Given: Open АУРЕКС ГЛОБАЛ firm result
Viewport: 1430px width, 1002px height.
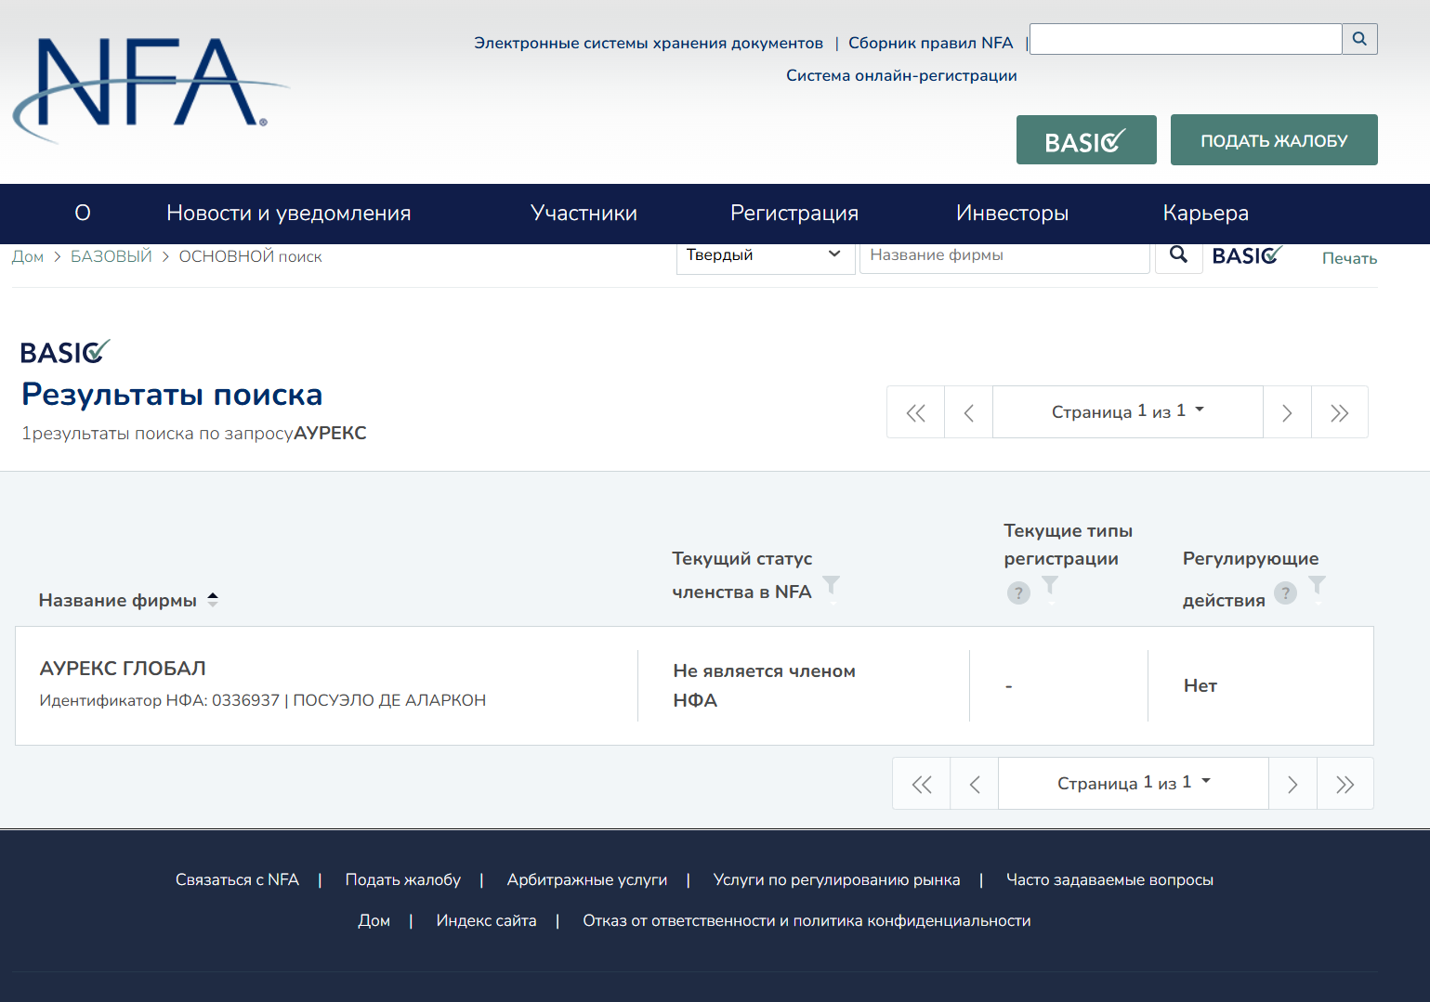Looking at the screenshot, I should coord(123,669).
